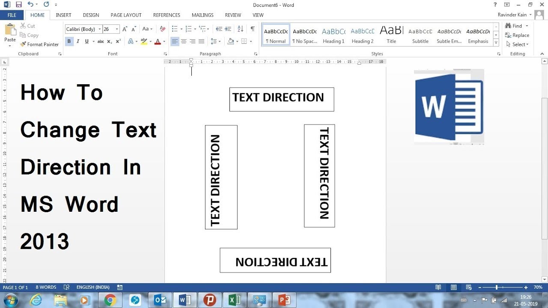The width and height of the screenshot is (548, 308).
Task: Open the borders dropdown
Action: click(x=250, y=41)
